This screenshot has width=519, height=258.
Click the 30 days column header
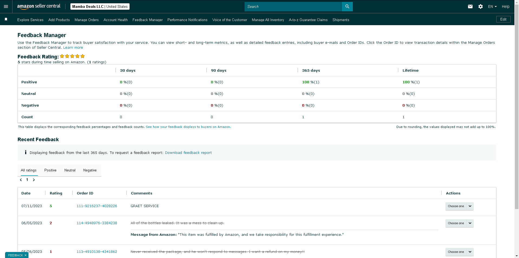(128, 70)
